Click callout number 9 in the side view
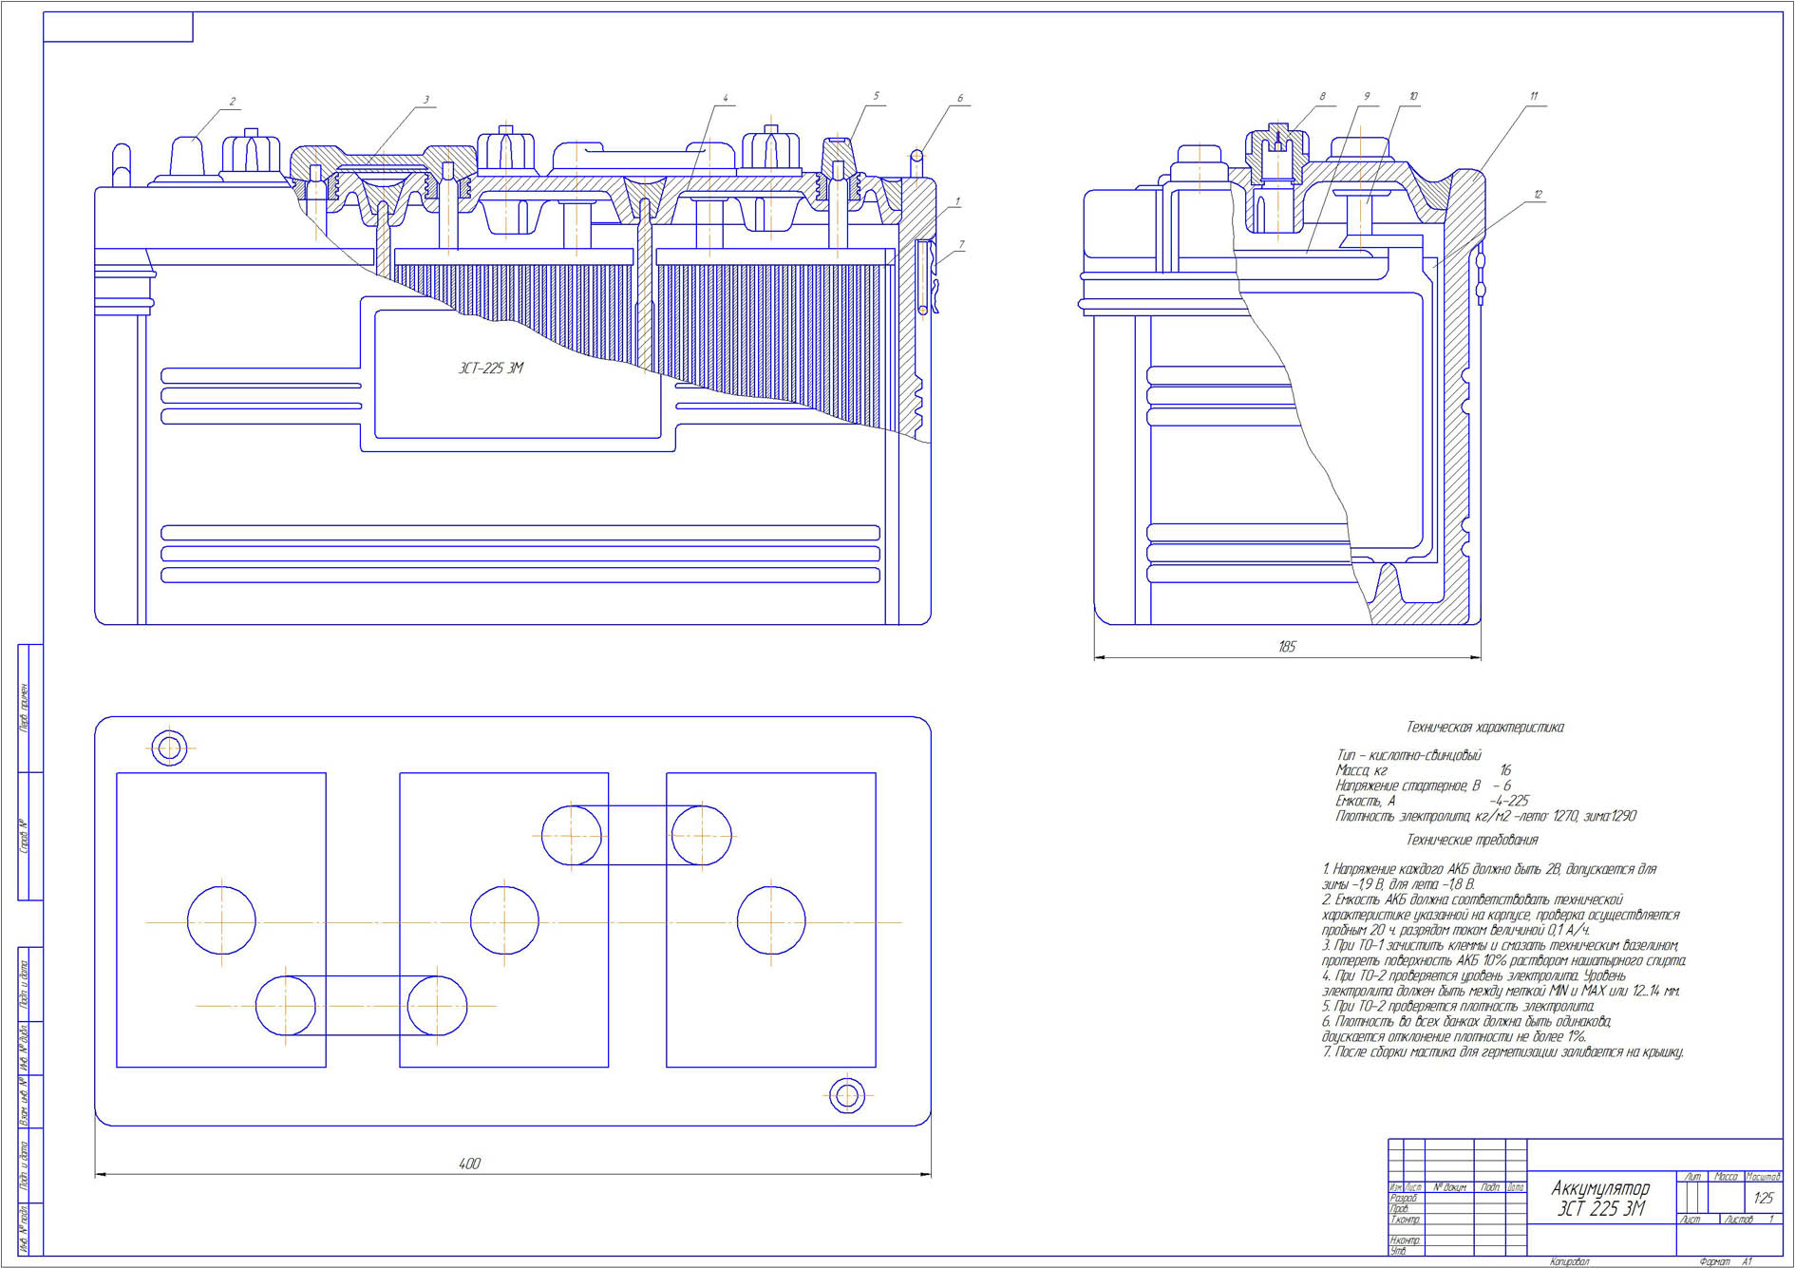This screenshot has width=1795, height=1268. 1367,96
